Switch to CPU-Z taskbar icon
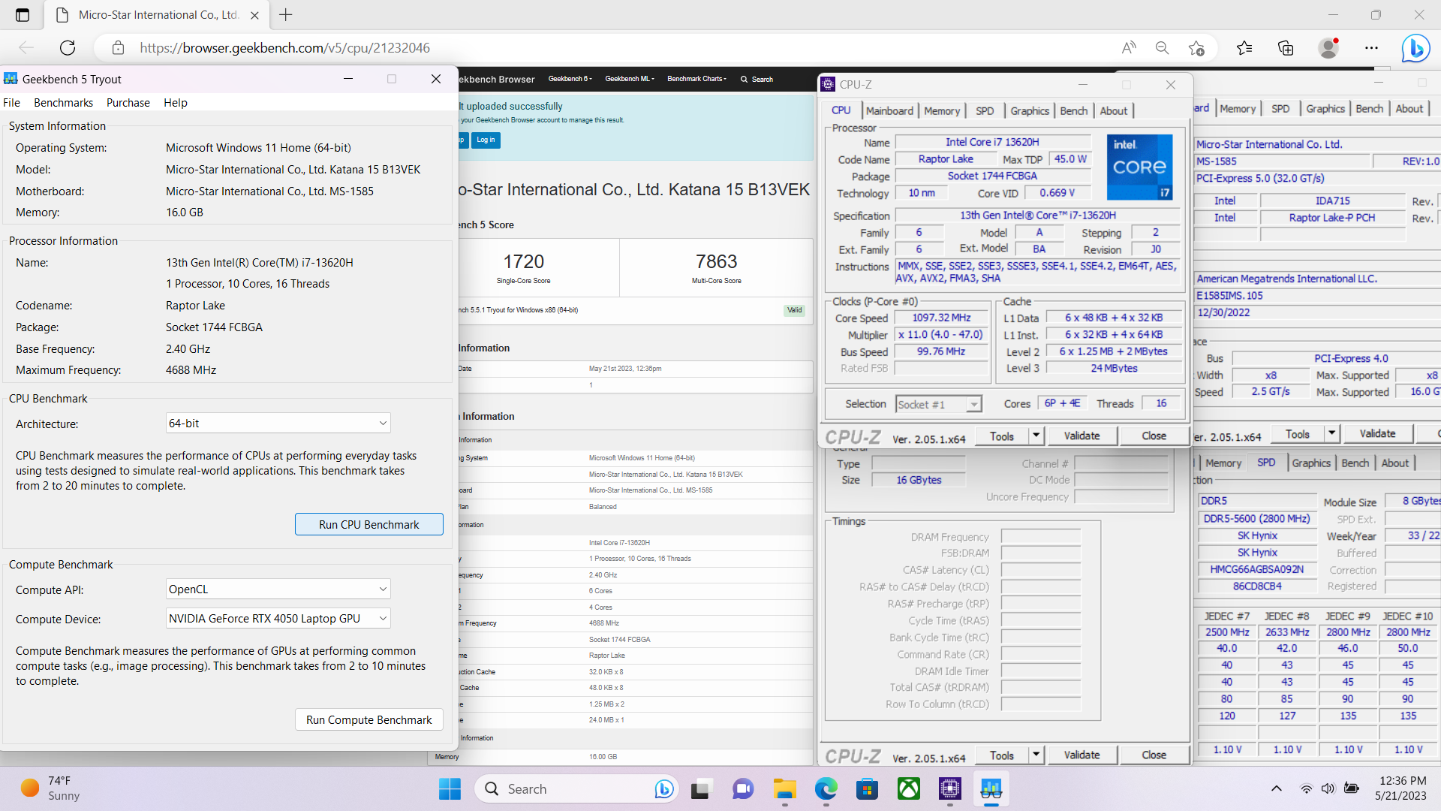This screenshot has width=1441, height=811. click(950, 789)
